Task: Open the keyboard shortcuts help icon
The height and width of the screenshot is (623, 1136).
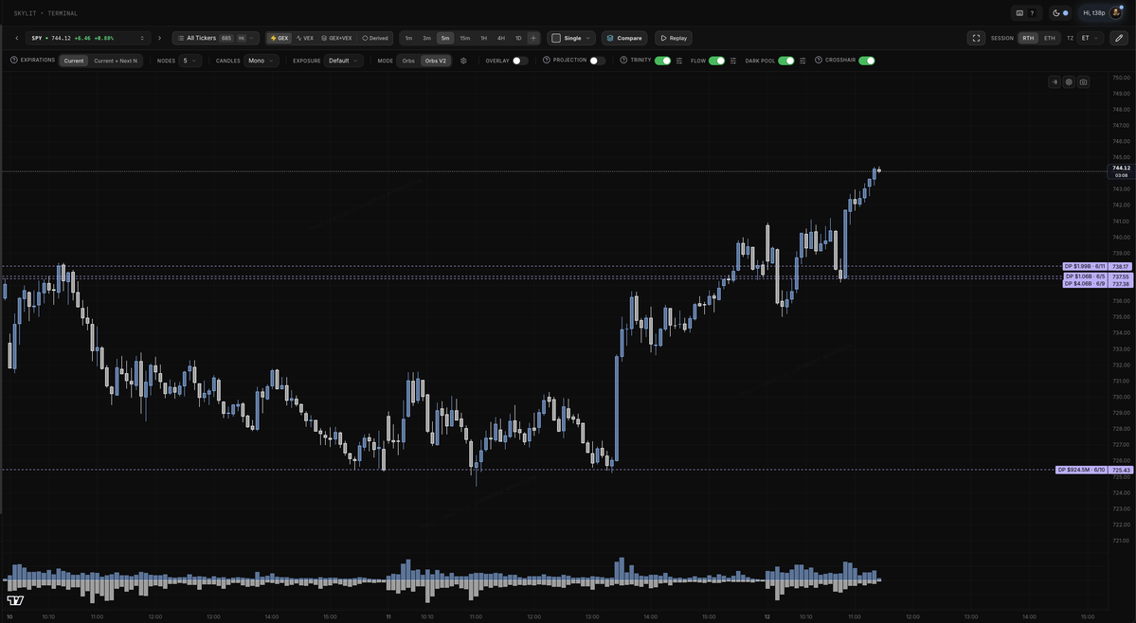Action: [x=1025, y=13]
